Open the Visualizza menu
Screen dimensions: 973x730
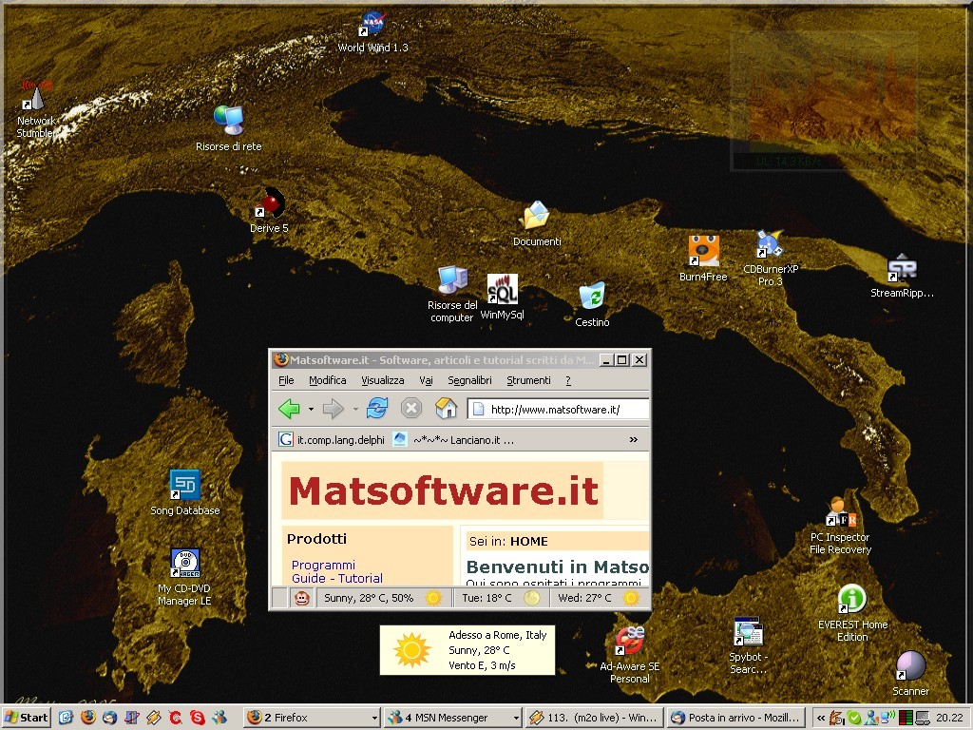coord(382,380)
